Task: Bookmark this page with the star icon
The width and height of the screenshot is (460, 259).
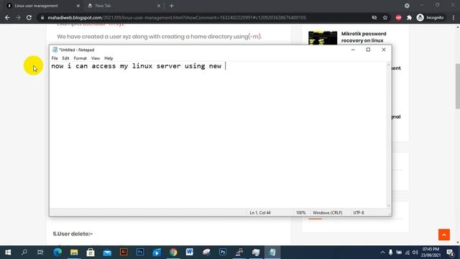Action: 385,17
